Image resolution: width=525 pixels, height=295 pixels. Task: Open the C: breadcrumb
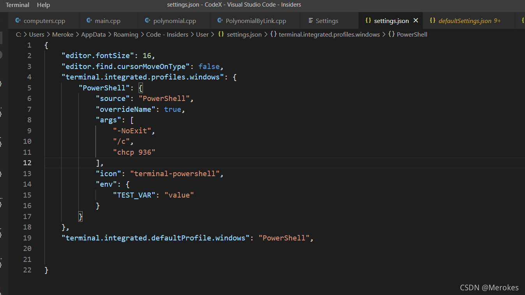(x=19, y=34)
